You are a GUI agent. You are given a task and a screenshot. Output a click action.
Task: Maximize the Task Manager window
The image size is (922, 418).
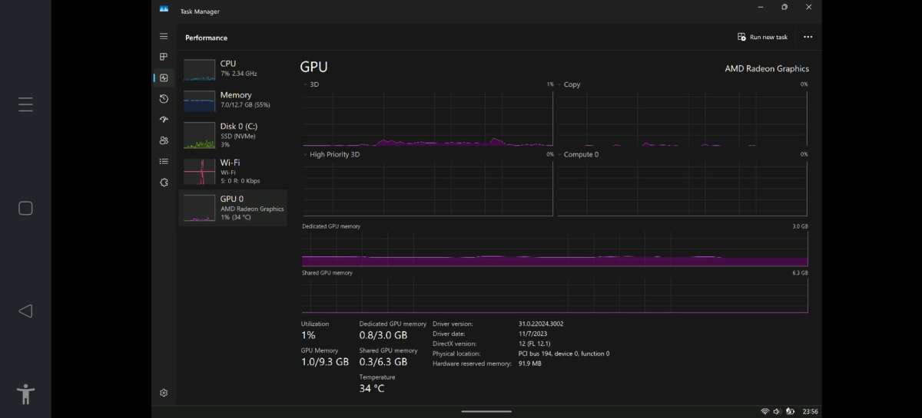(x=784, y=7)
